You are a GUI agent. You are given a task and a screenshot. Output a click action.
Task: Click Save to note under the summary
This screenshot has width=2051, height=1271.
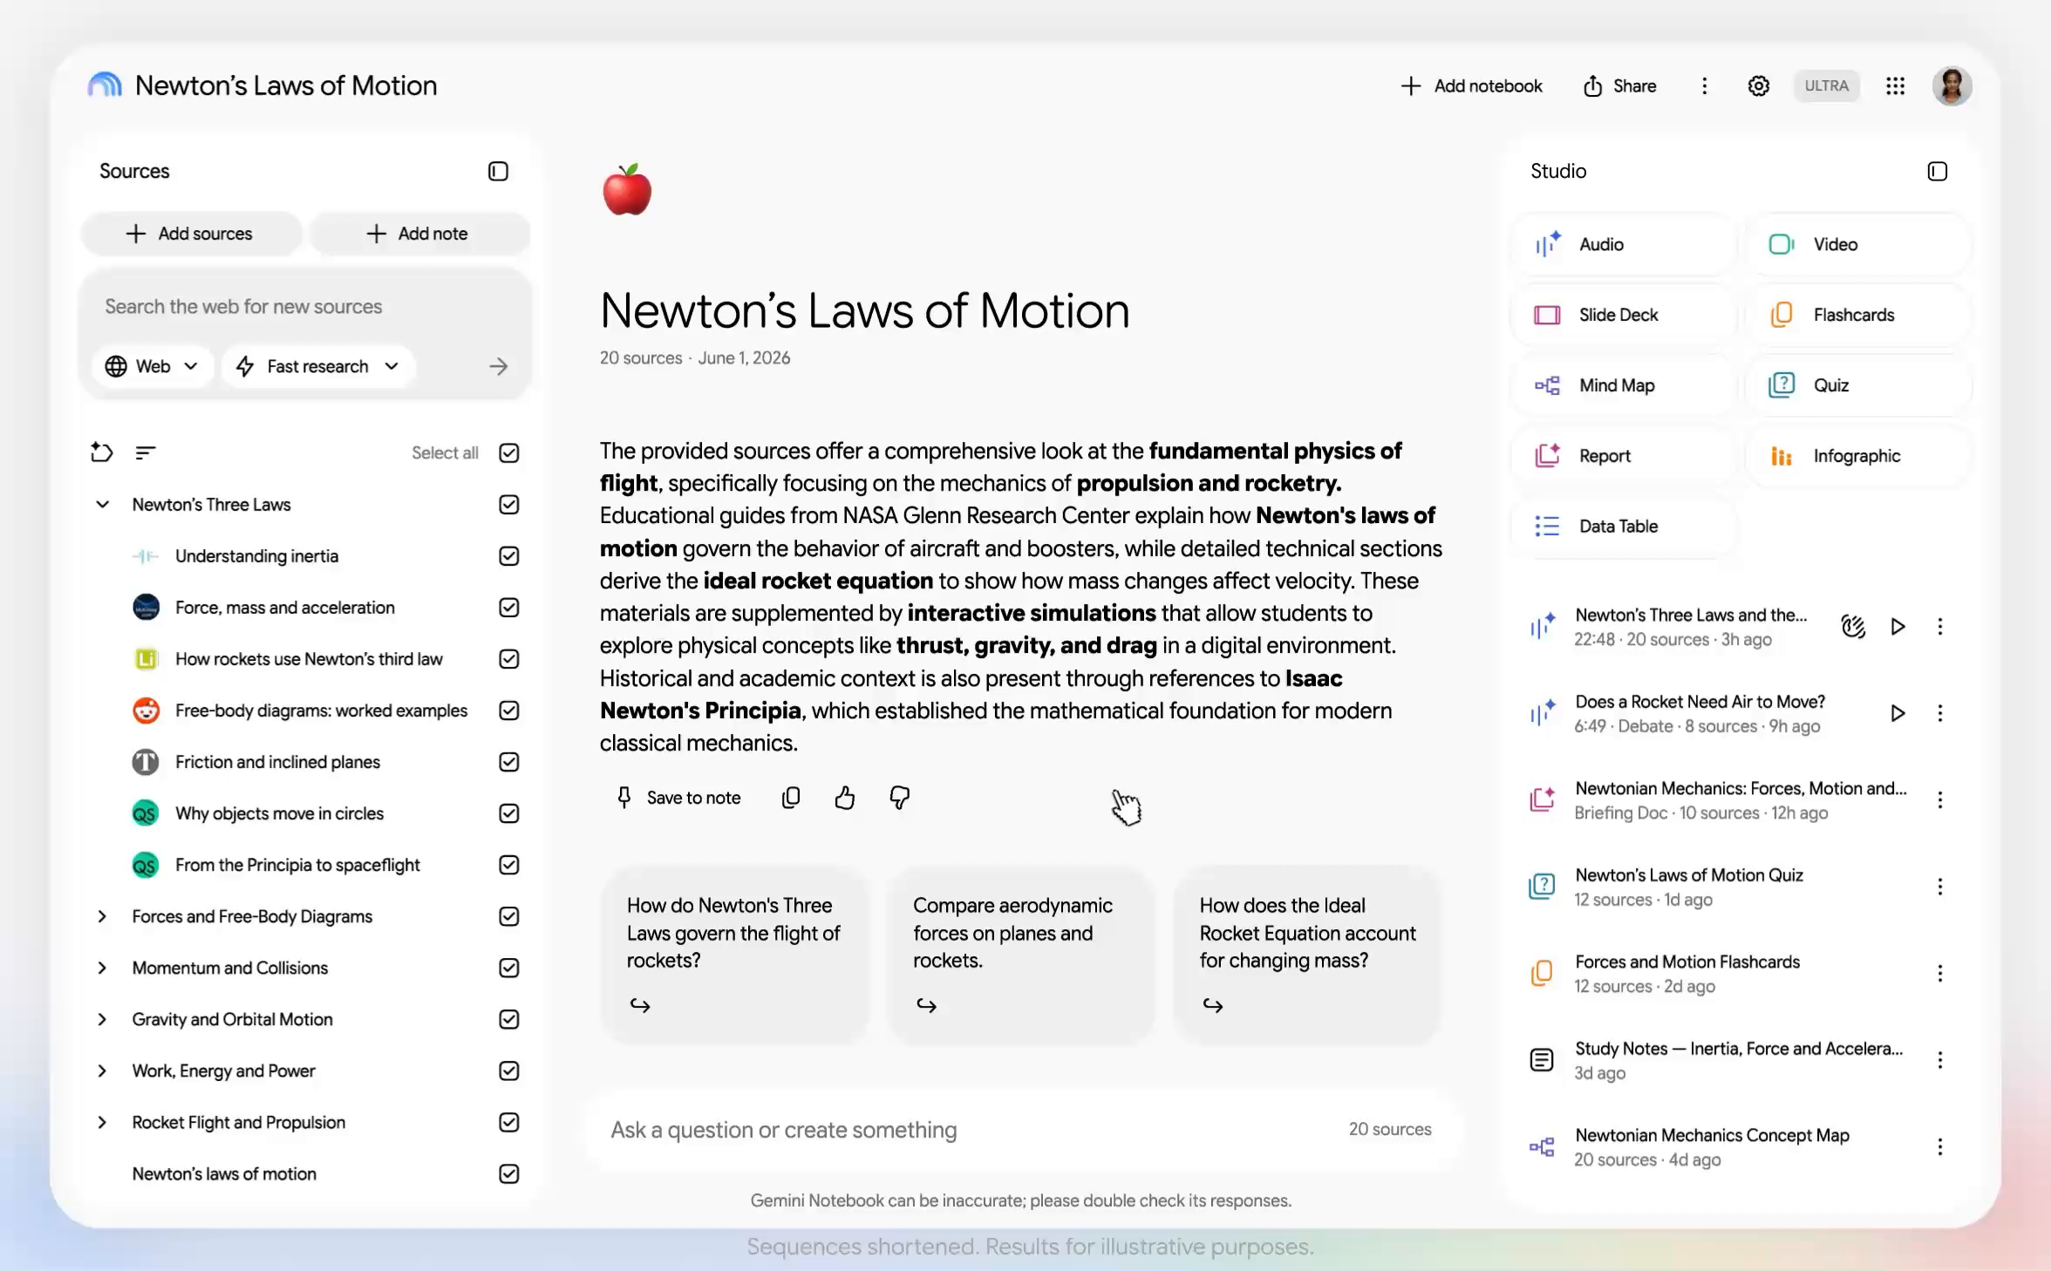678,798
